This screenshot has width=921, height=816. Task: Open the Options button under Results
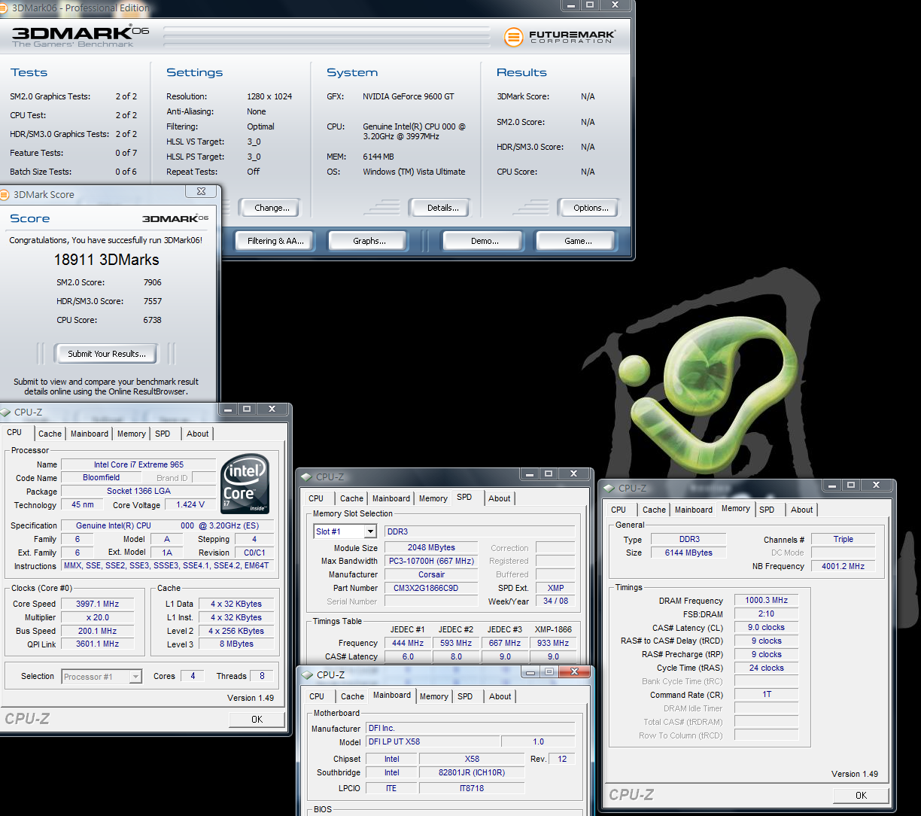[591, 208]
